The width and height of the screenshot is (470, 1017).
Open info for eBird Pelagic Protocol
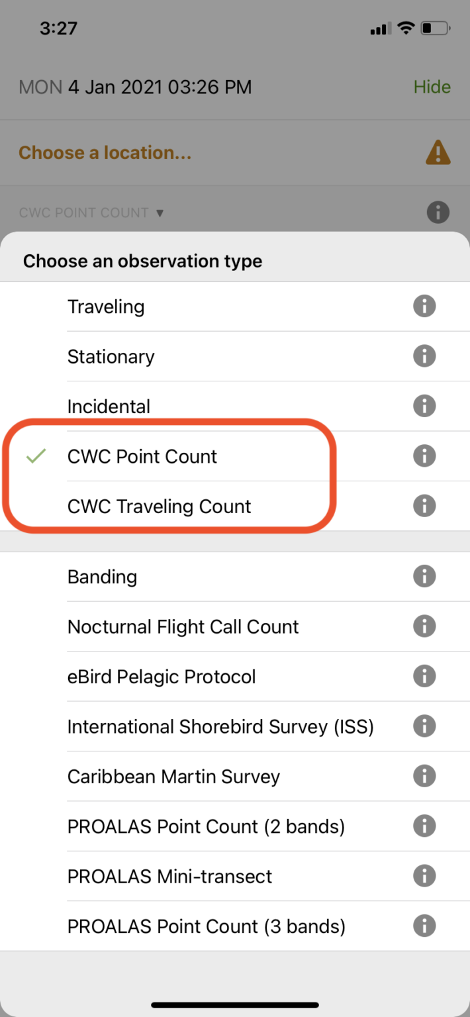tap(424, 677)
